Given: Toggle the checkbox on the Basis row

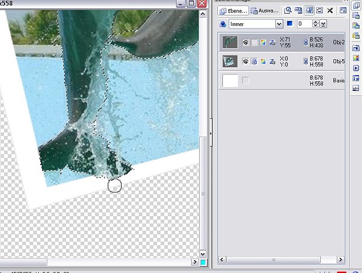Looking at the screenshot, I should [x=245, y=81].
